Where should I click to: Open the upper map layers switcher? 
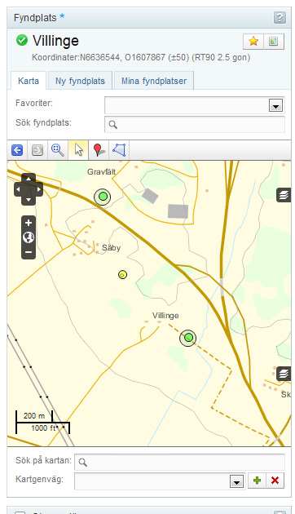click(x=284, y=195)
